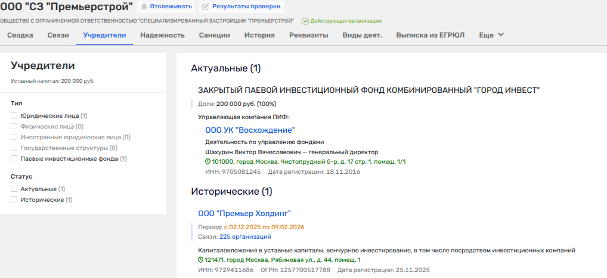Click period с 02.12.2025 по 09.02.2026

(264, 227)
